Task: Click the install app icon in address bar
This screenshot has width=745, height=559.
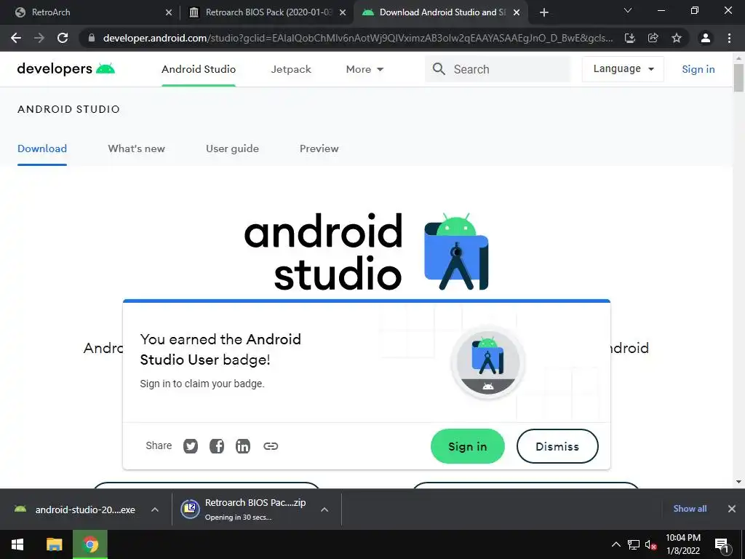Action: [x=629, y=38]
